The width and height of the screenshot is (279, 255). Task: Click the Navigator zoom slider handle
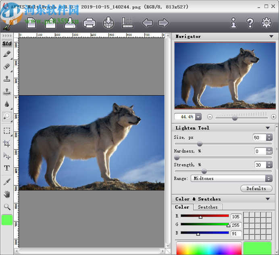(x=235, y=118)
